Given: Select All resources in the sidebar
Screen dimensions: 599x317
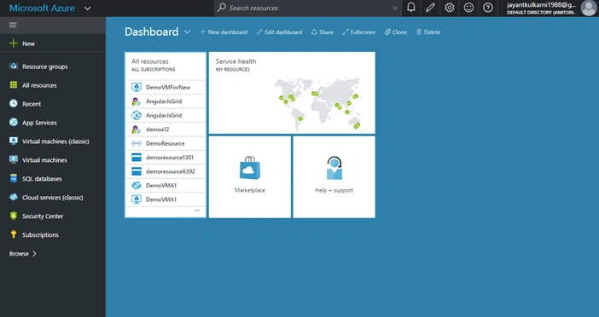Looking at the screenshot, I should [53, 85].
